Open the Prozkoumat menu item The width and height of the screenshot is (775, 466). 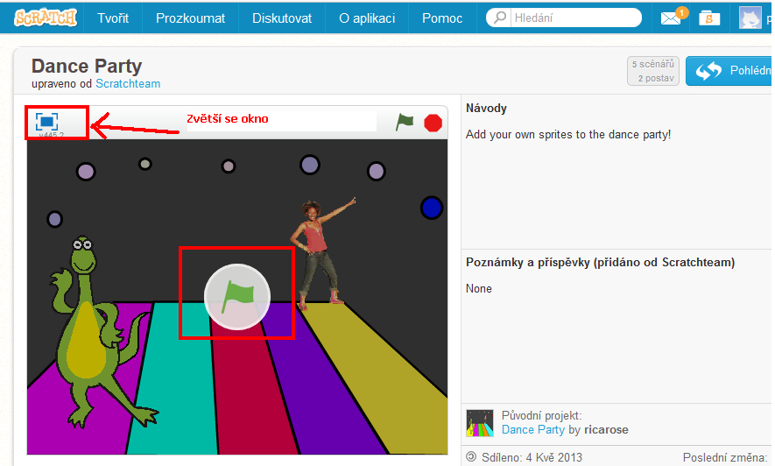click(x=190, y=18)
